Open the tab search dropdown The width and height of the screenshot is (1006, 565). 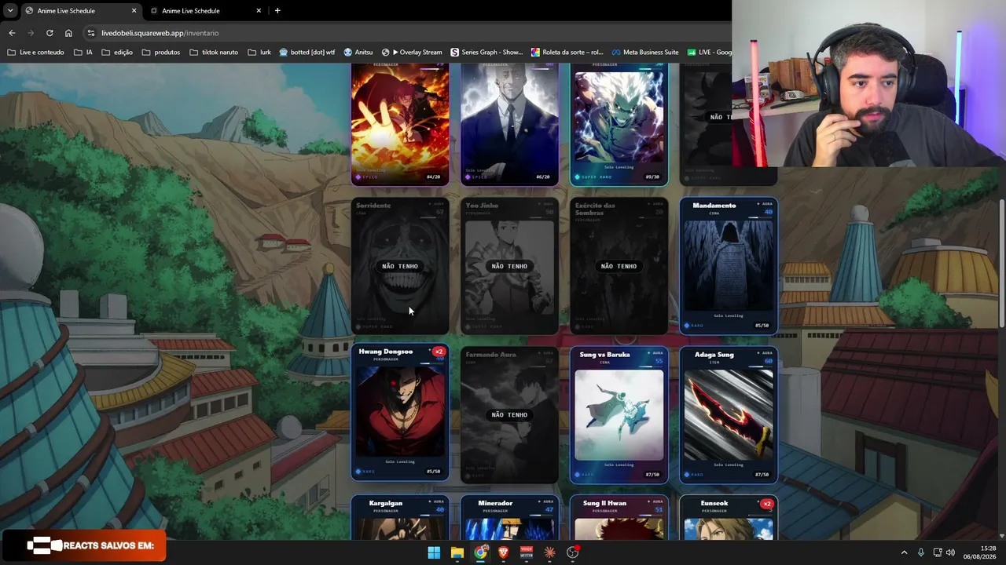click(x=10, y=10)
